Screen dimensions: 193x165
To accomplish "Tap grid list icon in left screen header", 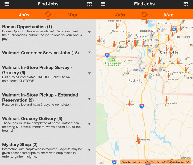I will click(90, 4).
